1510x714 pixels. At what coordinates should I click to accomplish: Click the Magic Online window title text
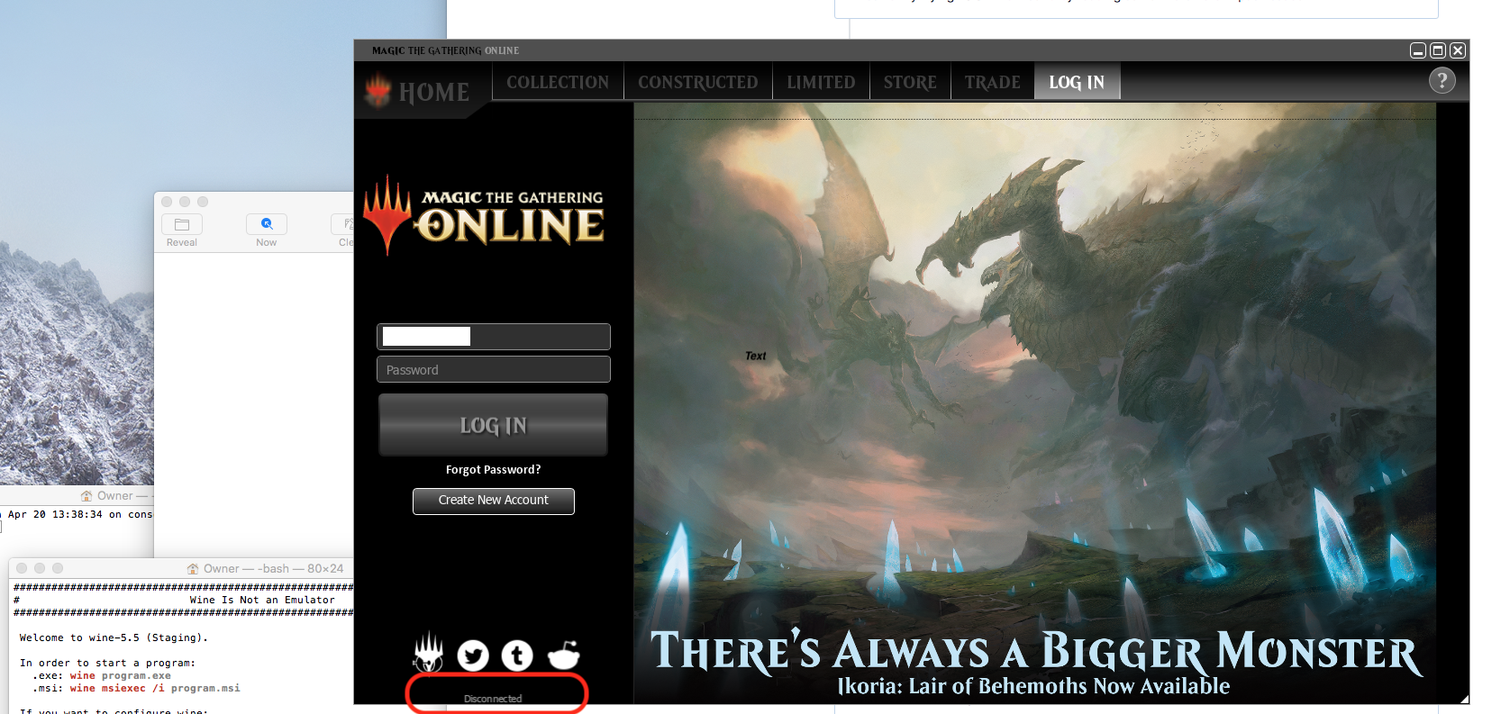pos(445,50)
